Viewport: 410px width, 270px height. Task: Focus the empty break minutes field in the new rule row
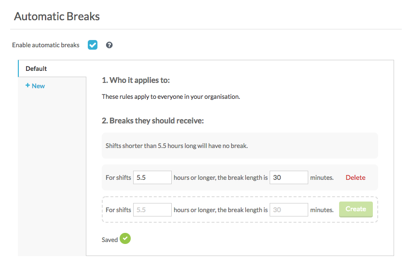pyautogui.click(x=288, y=210)
